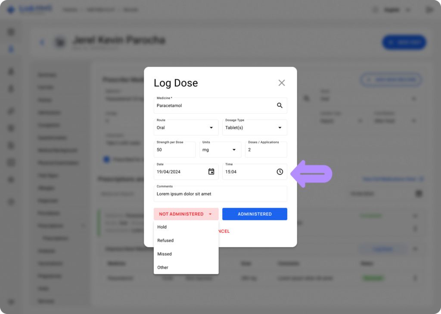This screenshot has height=314, width=441.
Task: Close the Log Dose dialog
Action: point(282,83)
